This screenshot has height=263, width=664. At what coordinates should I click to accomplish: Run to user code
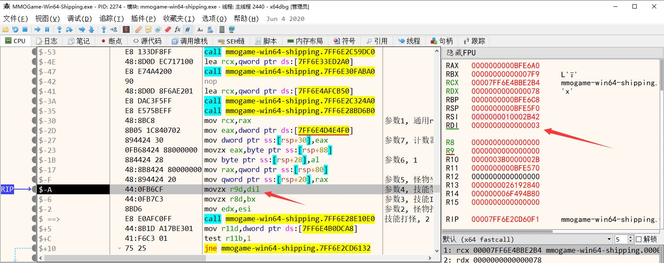pyautogui.click(x=114, y=29)
